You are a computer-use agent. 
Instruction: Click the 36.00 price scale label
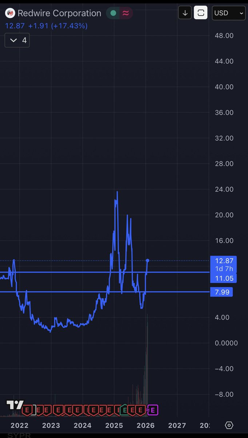point(224,112)
